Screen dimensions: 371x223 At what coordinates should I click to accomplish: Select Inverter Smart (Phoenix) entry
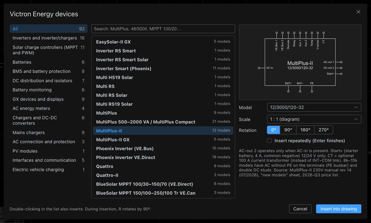point(163,69)
